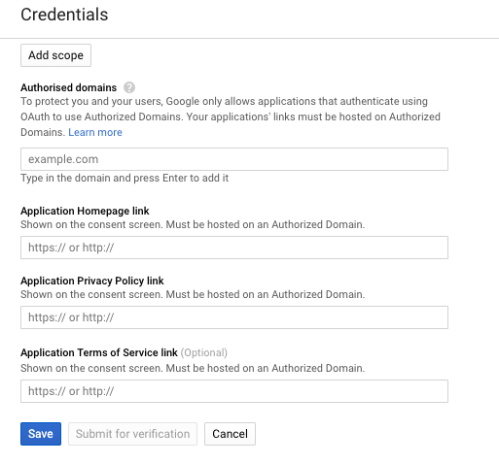Click into the Terms of Service link field

[x=234, y=391]
